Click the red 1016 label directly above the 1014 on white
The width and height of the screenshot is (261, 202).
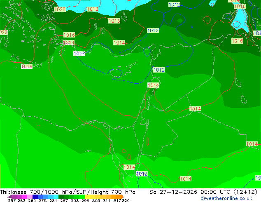point(69,35)
